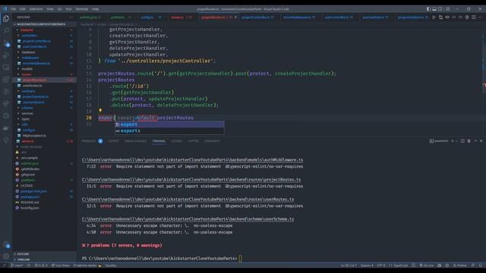Open terminal launch profile dropdown arrow
This screenshot has width=486, height=273.
click(456, 141)
